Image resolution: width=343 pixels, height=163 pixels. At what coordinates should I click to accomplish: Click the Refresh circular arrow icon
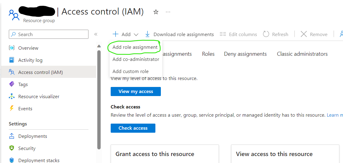point(266,34)
